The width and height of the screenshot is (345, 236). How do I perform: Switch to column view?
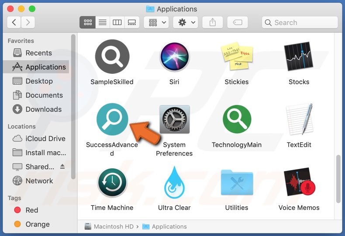[x=117, y=22]
